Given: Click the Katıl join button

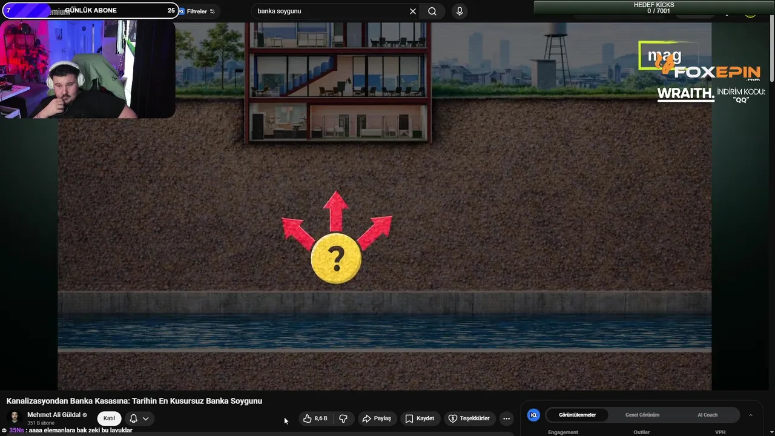Looking at the screenshot, I should tap(109, 418).
